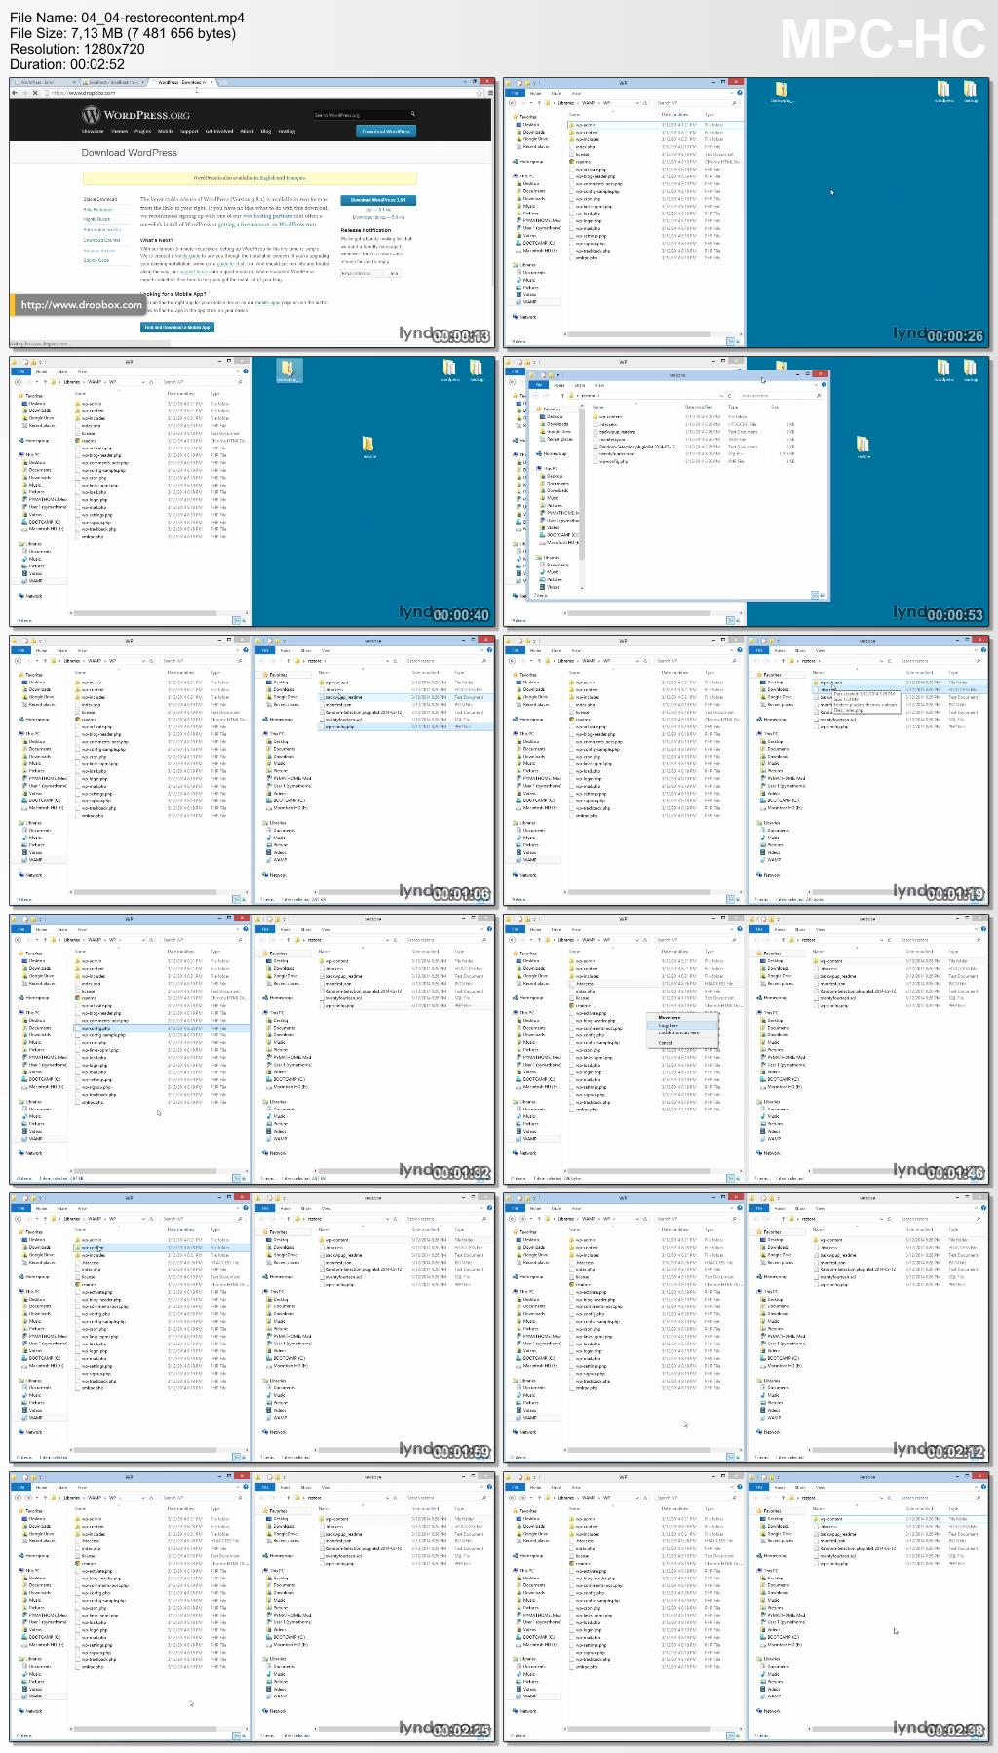Choose the thumbnail timestamped 00:01:32

coord(253,1049)
